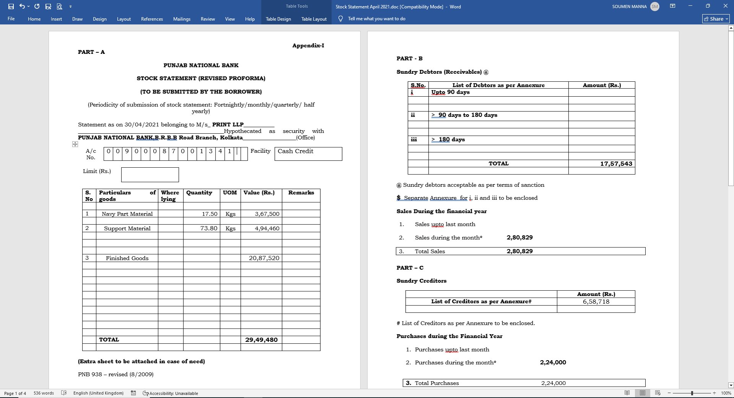Screen dimensions: 734x398
Task: Click the Finished Goods cell
Action: pos(127,258)
